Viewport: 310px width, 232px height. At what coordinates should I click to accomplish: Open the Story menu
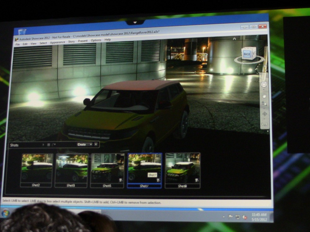click(x=71, y=42)
